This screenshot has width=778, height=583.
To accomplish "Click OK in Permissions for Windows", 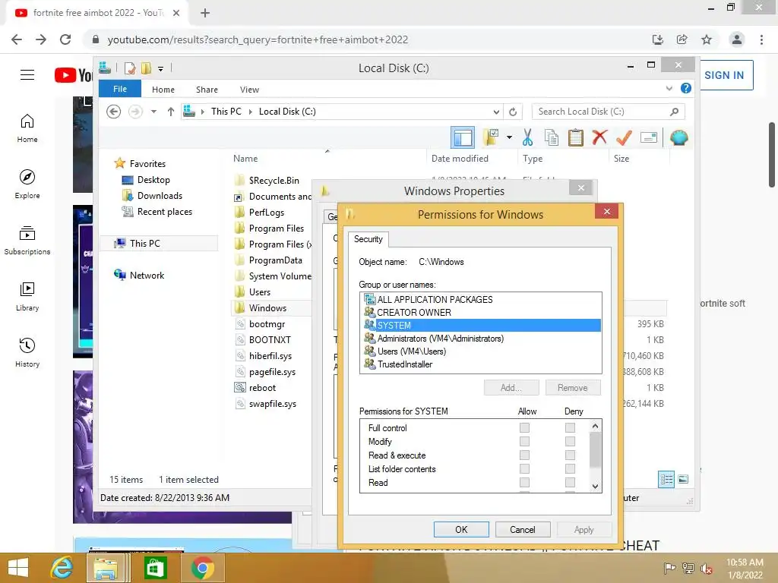I will (x=461, y=529).
